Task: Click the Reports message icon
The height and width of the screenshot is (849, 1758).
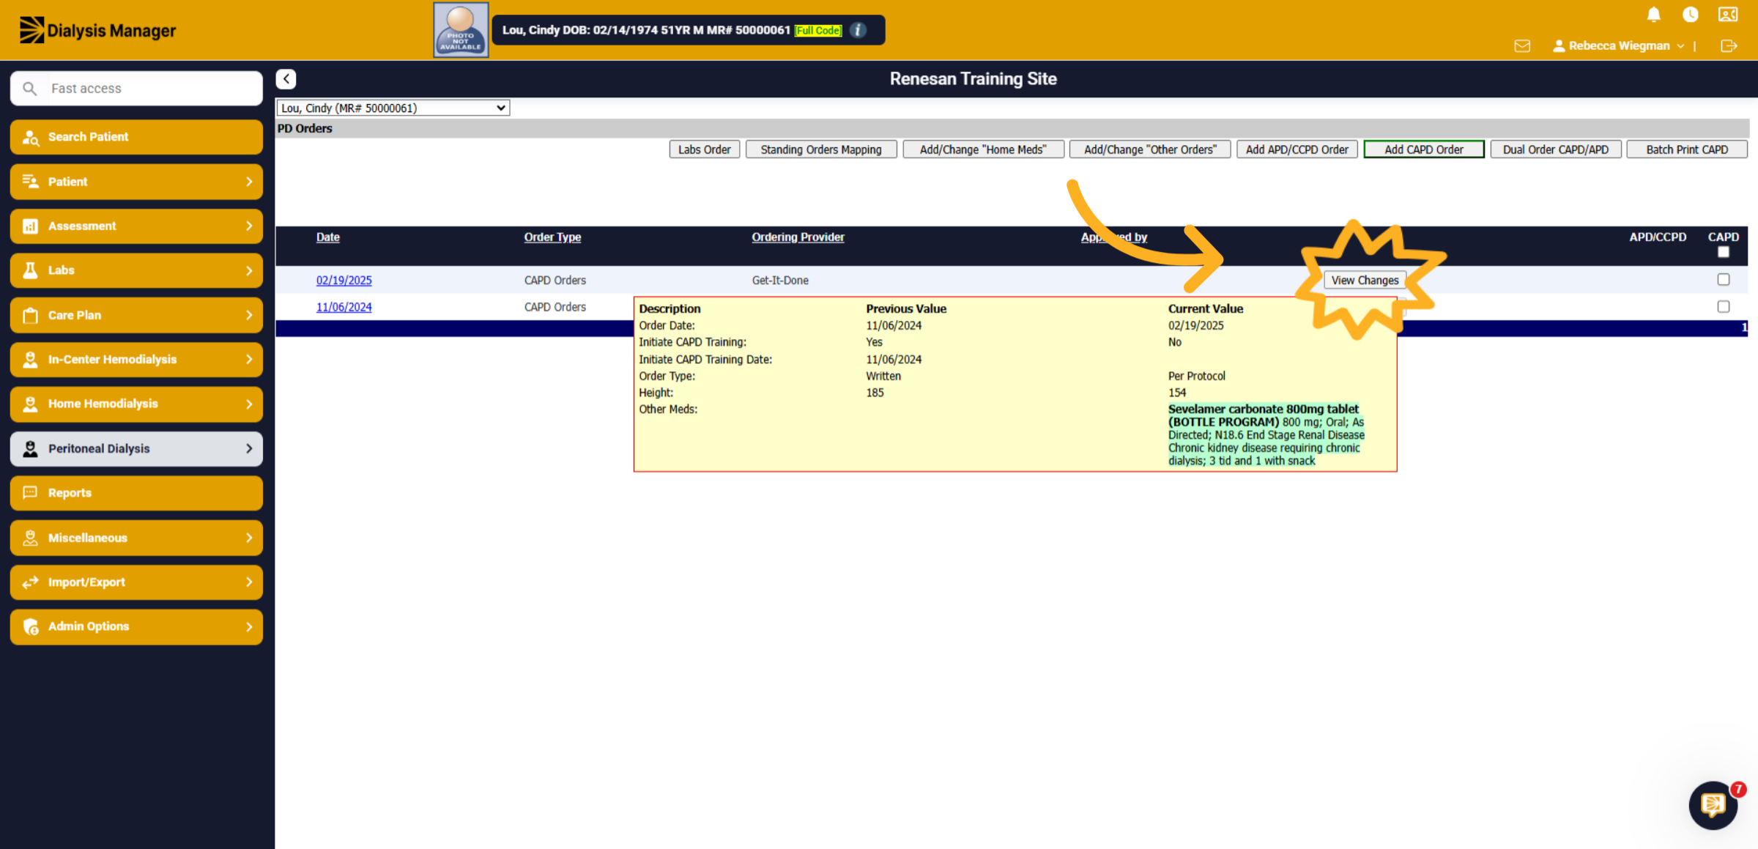Action: (30, 493)
